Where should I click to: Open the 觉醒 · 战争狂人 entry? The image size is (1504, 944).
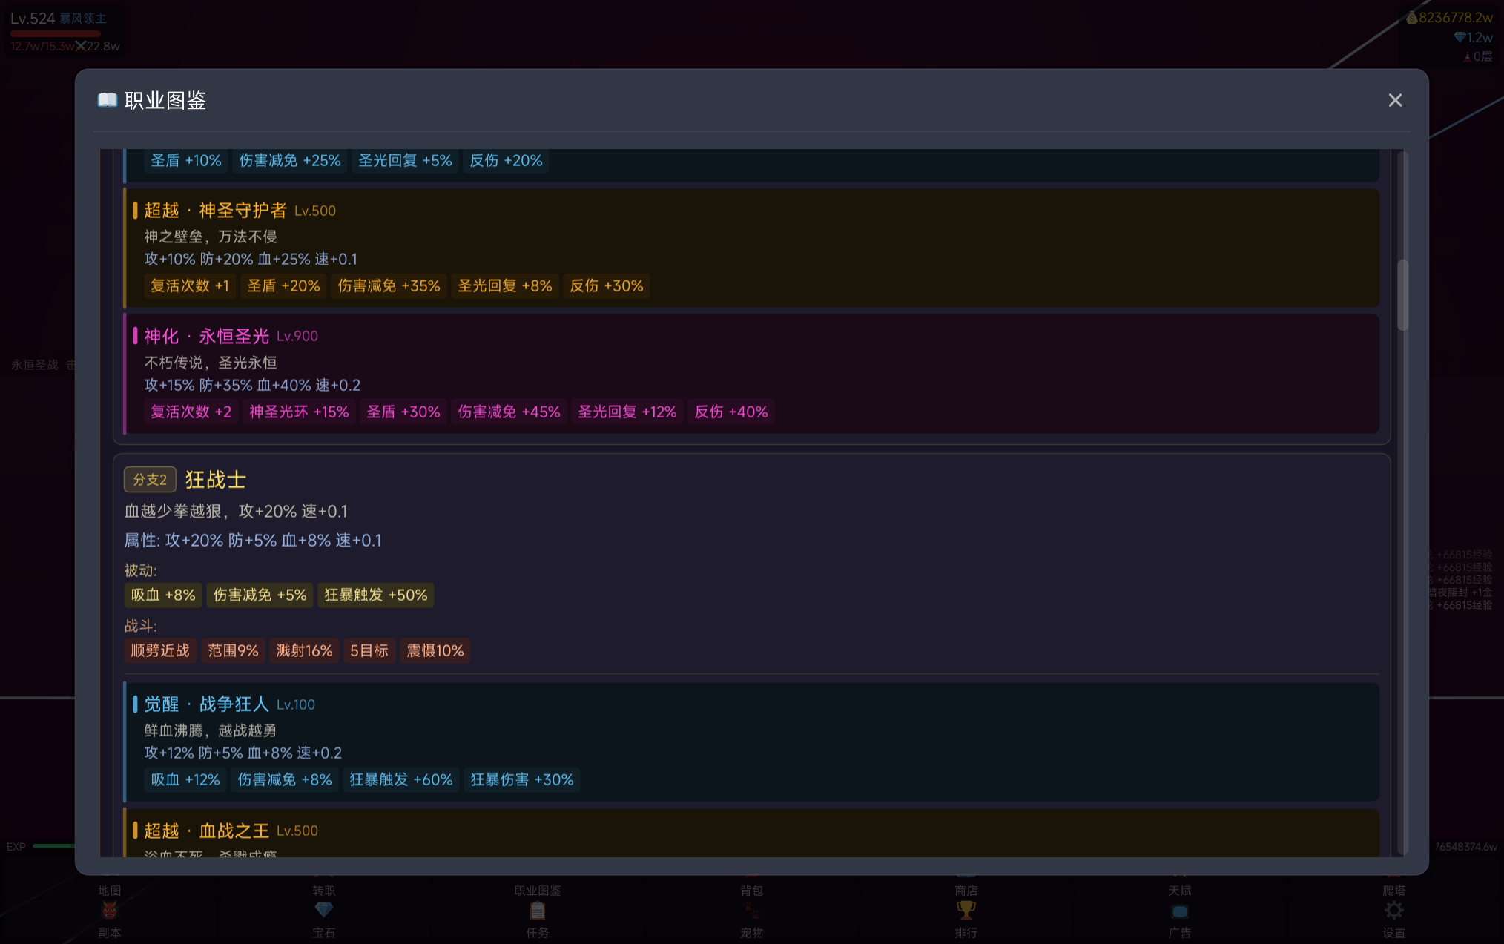tap(752, 742)
